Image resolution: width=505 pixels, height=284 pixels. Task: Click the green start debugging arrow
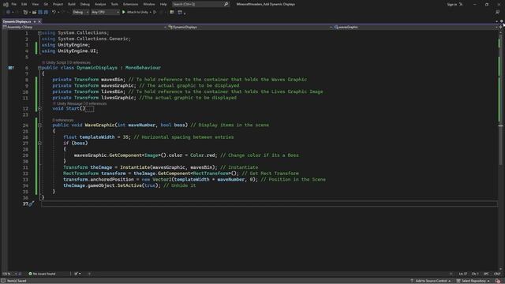(x=124, y=13)
